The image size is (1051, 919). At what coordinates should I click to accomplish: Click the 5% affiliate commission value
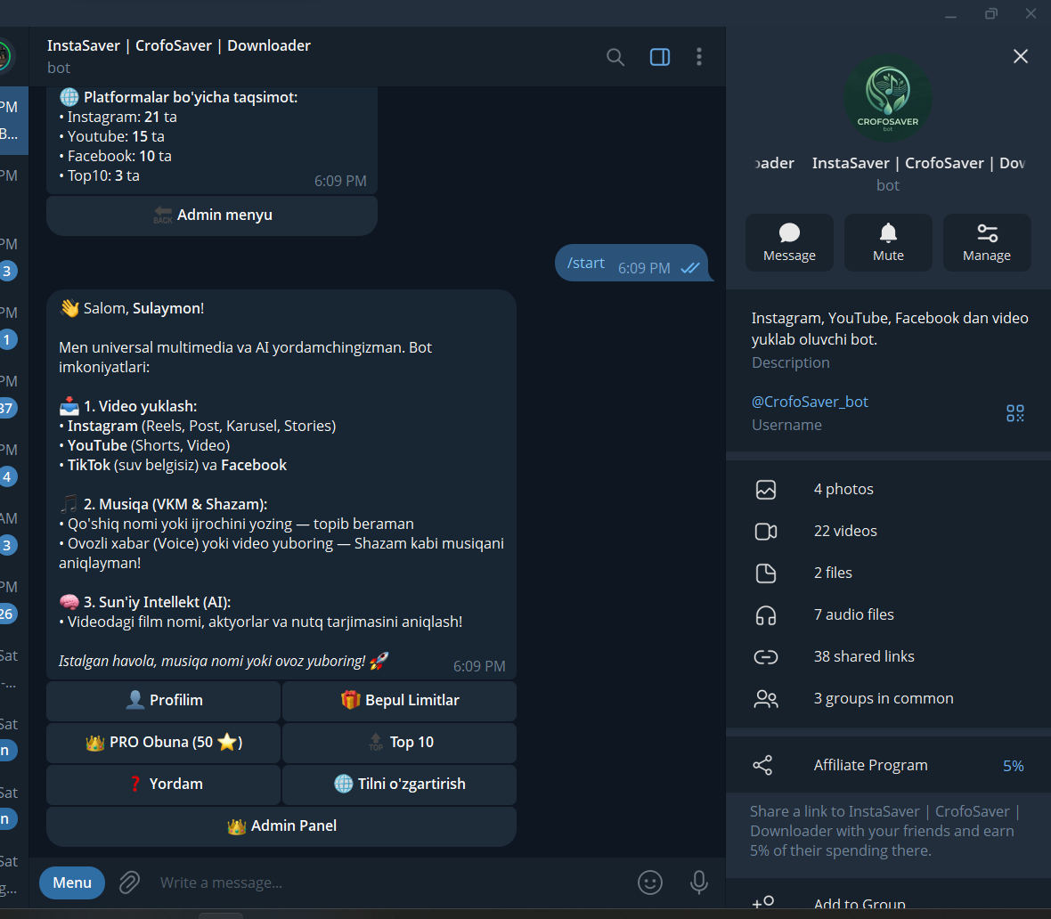[x=1013, y=766]
